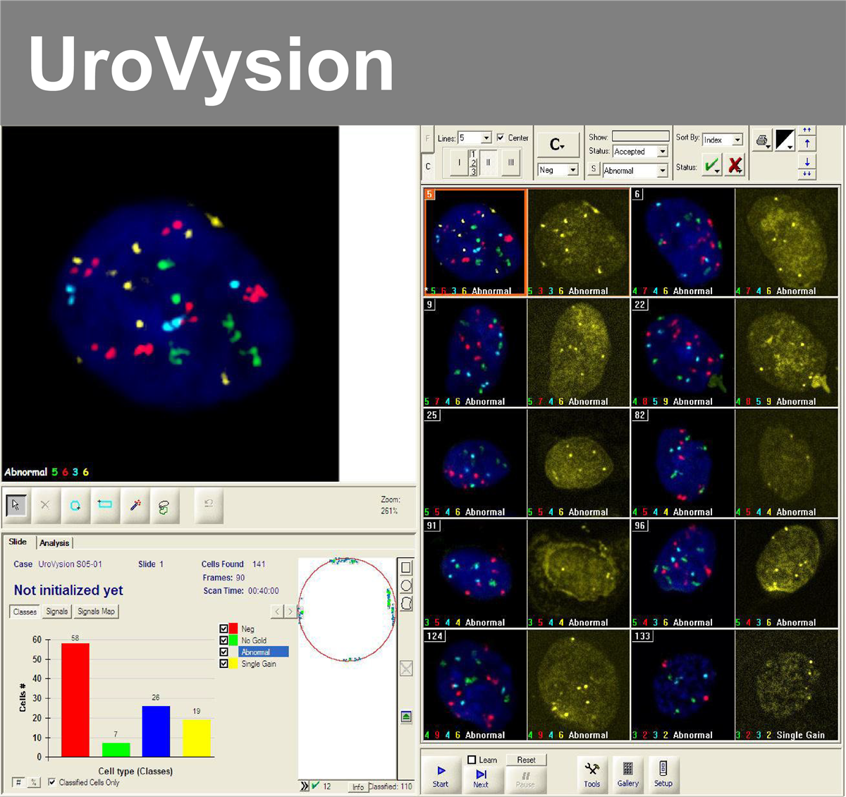Image resolution: width=846 pixels, height=797 pixels.
Task: Open the Lines dropdown
Action: (x=486, y=138)
